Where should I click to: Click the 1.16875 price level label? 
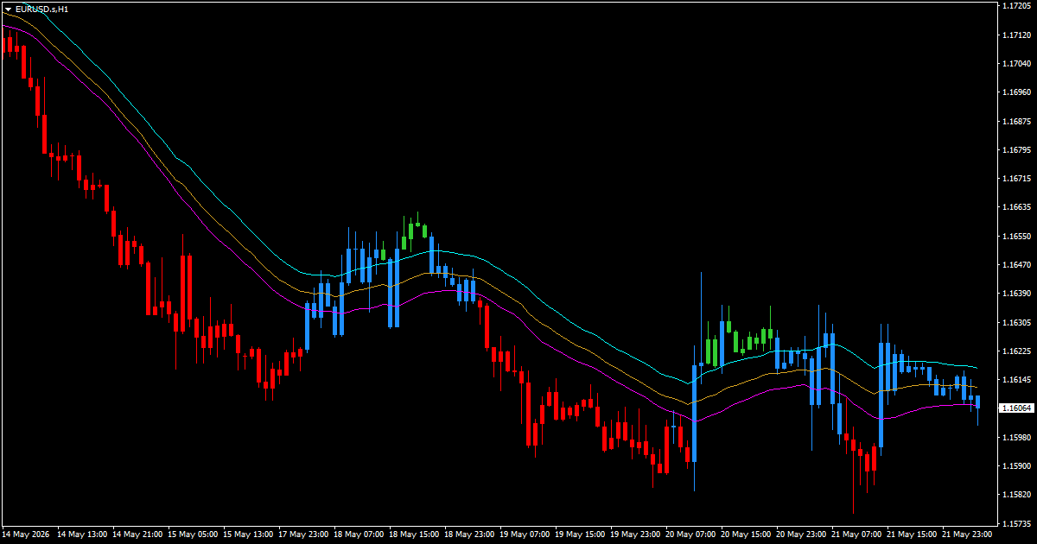[1015, 121]
